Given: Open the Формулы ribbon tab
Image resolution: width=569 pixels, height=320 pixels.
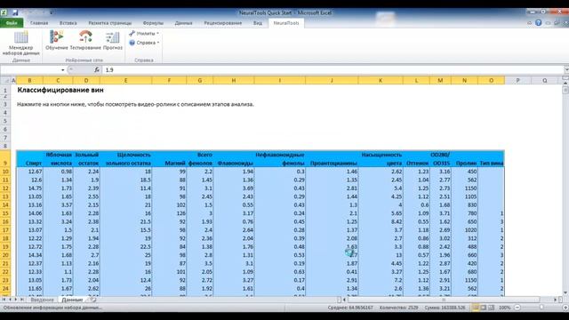Looking at the screenshot, I should click(153, 23).
